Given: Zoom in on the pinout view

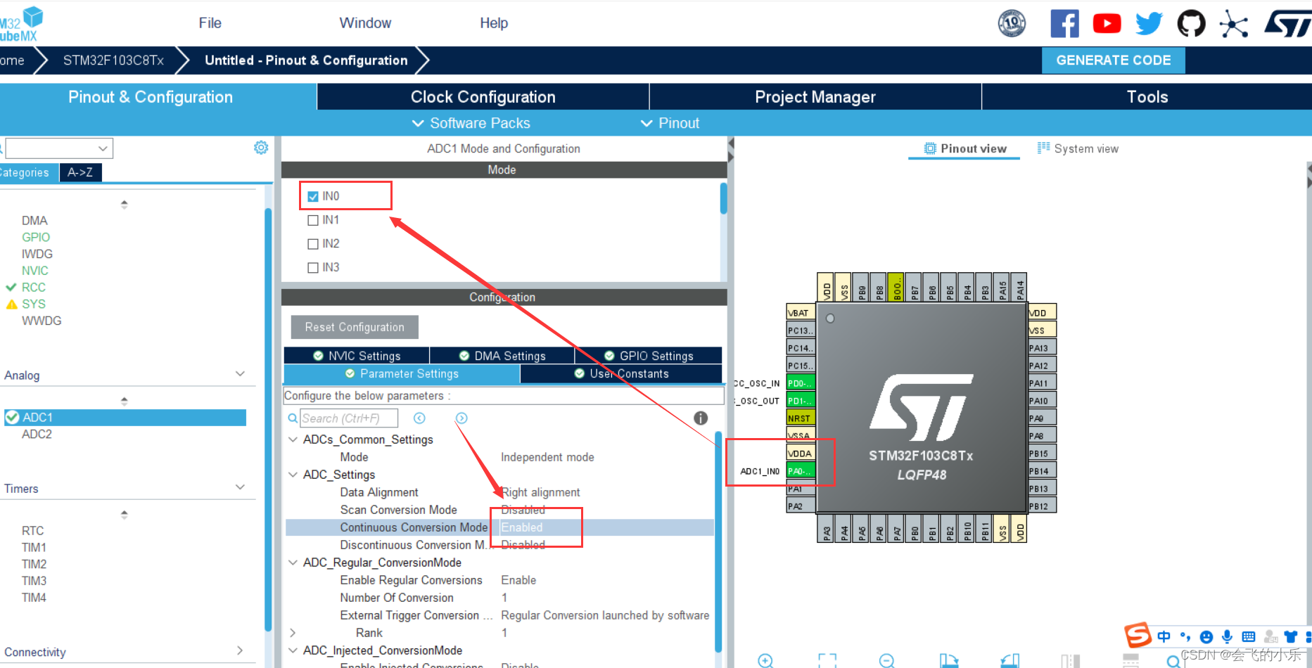Looking at the screenshot, I should click(765, 660).
